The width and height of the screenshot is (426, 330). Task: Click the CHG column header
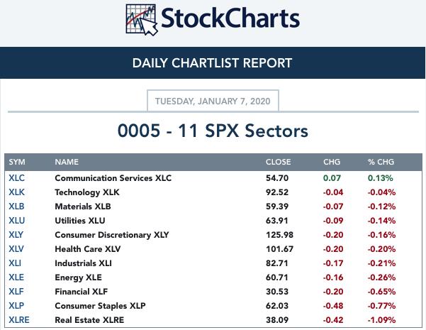pyautogui.click(x=331, y=163)
